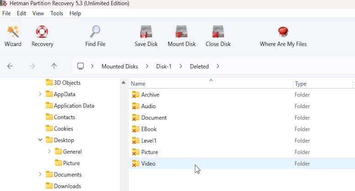Select Cookies in folder tree

(x=64, y=129)
